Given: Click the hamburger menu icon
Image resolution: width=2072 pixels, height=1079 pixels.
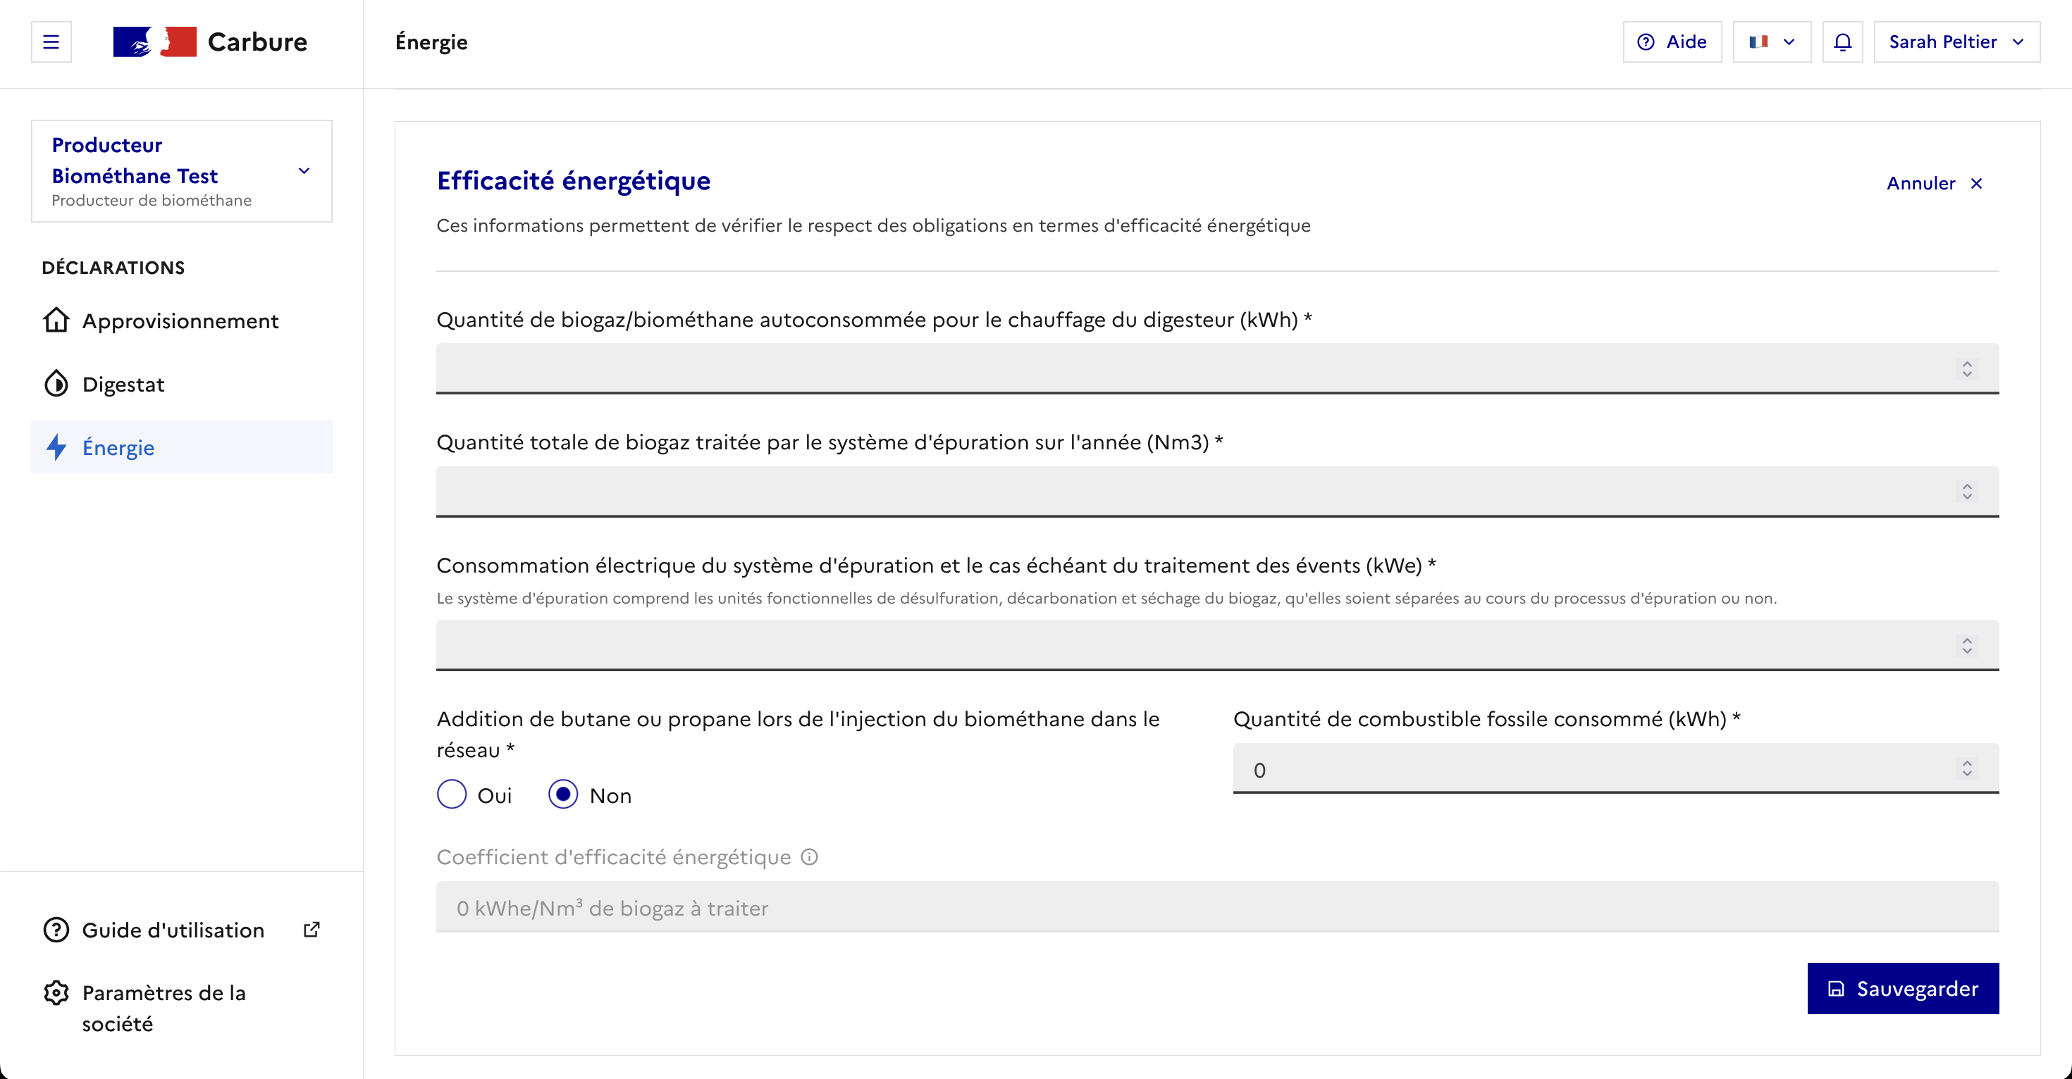Looking at the screenshot, I should coord(51,42).
